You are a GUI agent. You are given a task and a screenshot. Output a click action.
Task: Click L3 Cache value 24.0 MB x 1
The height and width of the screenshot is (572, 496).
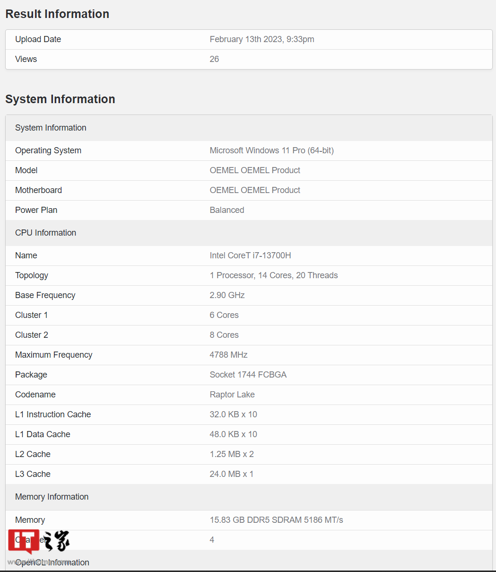click(x=232, y=474)
